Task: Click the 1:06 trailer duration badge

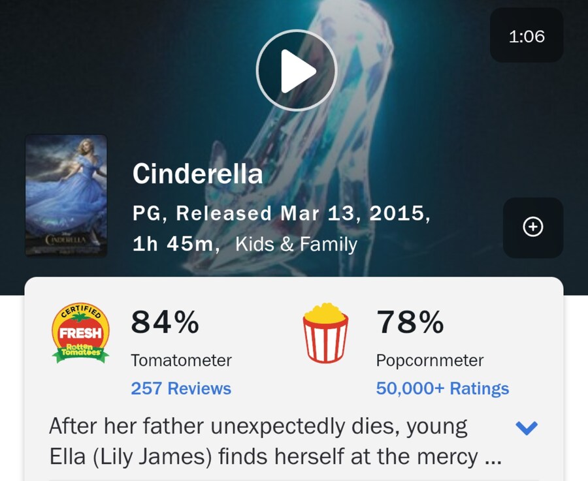Action: 526,36
